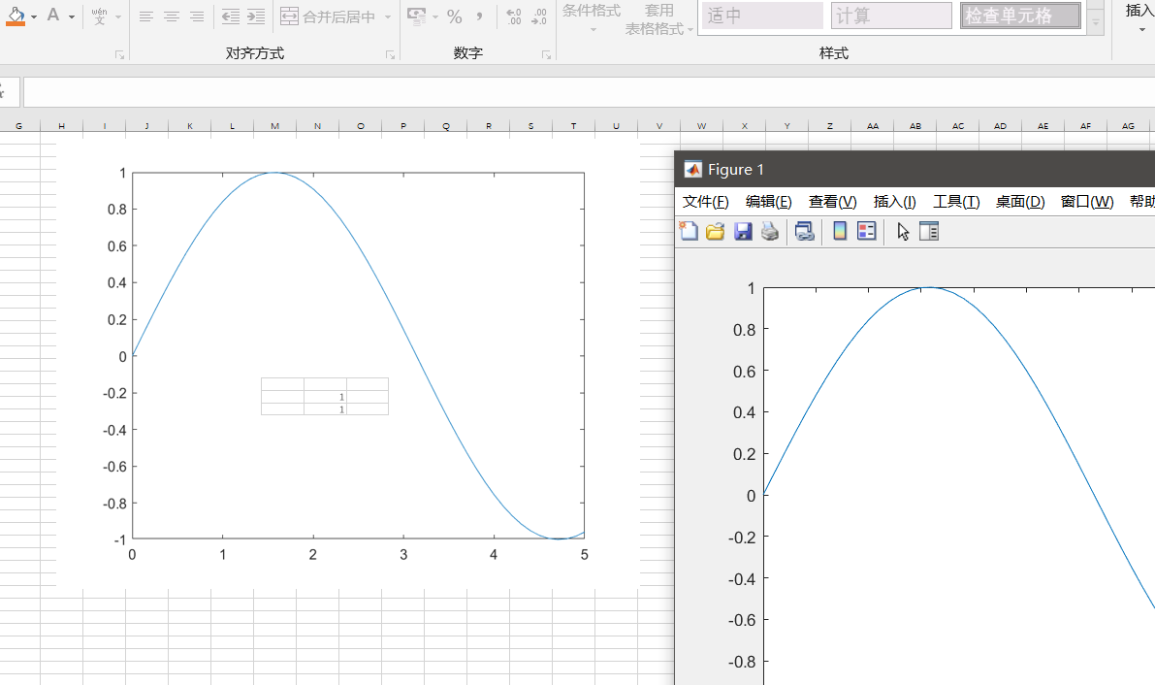1155x685 pixels.
Task: Click the Link Plot toolbar icon
Action: (804, 231)
